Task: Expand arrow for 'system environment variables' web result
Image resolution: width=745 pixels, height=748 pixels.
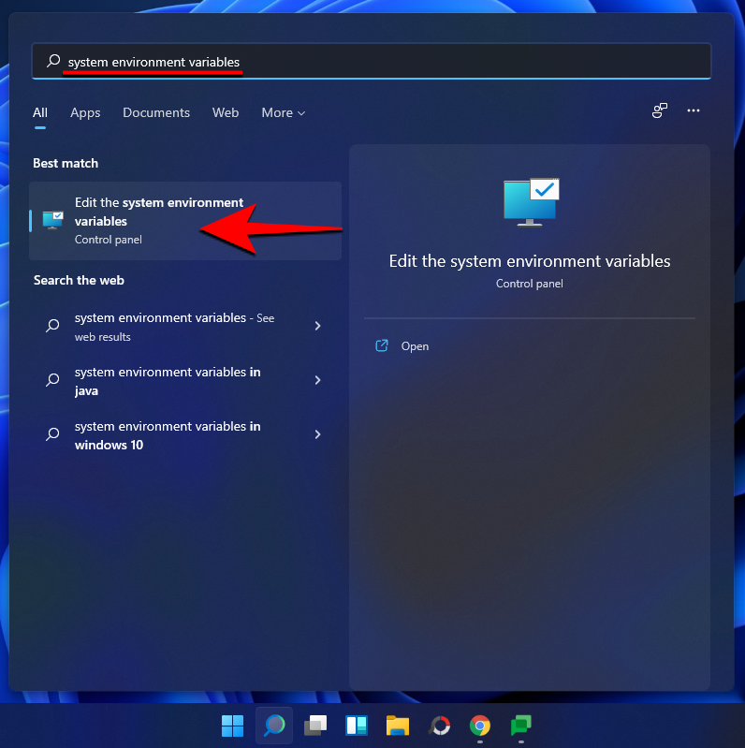Action: pos(317,326)
